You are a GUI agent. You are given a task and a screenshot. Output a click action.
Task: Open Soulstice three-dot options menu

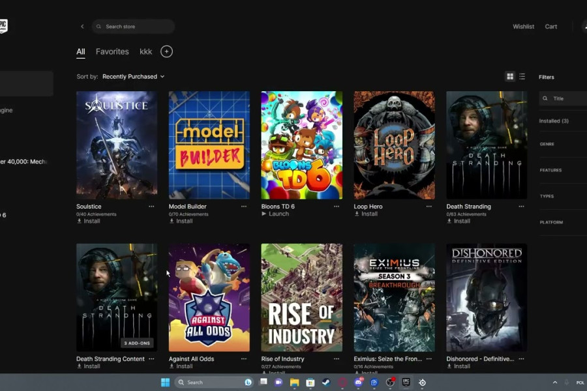(151, 207)
